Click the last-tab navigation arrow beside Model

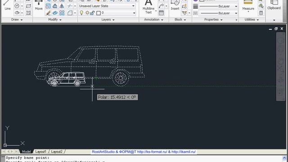(x=17, y=152)
